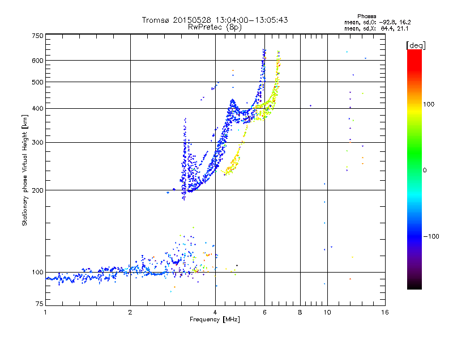Click the x-axis '6' tick label
This screenshot has height=340, width=453.
(264, 312)
